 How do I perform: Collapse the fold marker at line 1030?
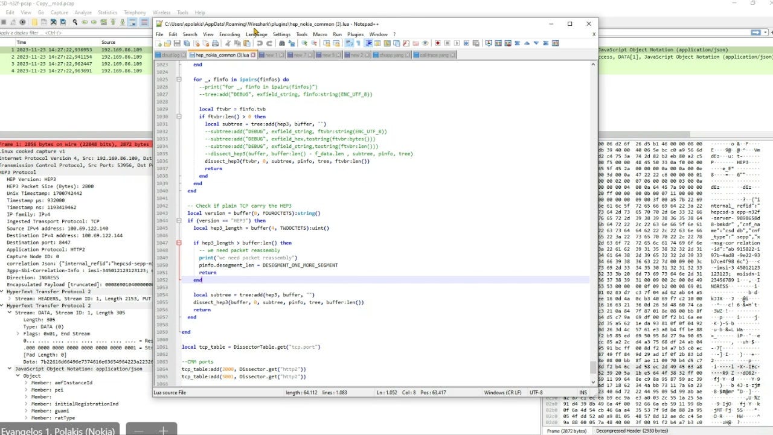(x=179, y=116)
